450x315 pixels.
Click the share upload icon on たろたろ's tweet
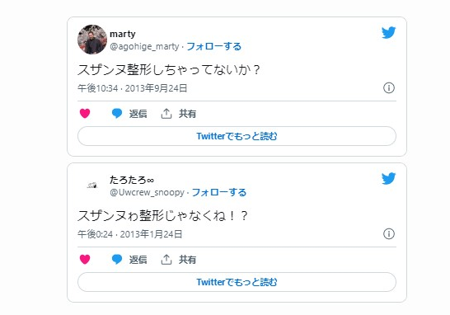click(x=166, y=260)
